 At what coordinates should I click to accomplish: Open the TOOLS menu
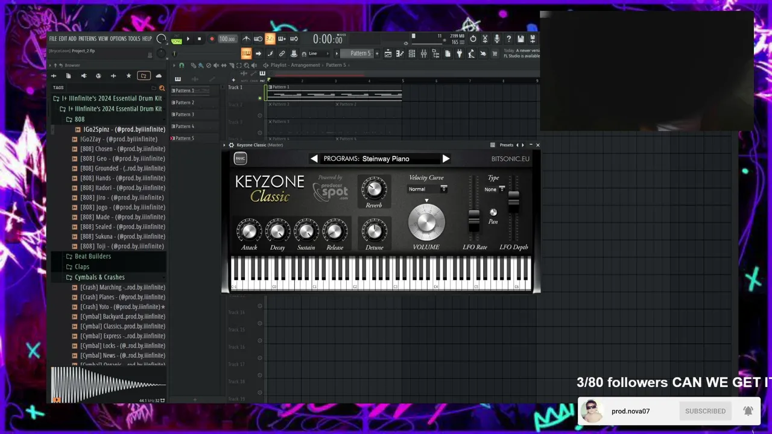coord(134,39)
